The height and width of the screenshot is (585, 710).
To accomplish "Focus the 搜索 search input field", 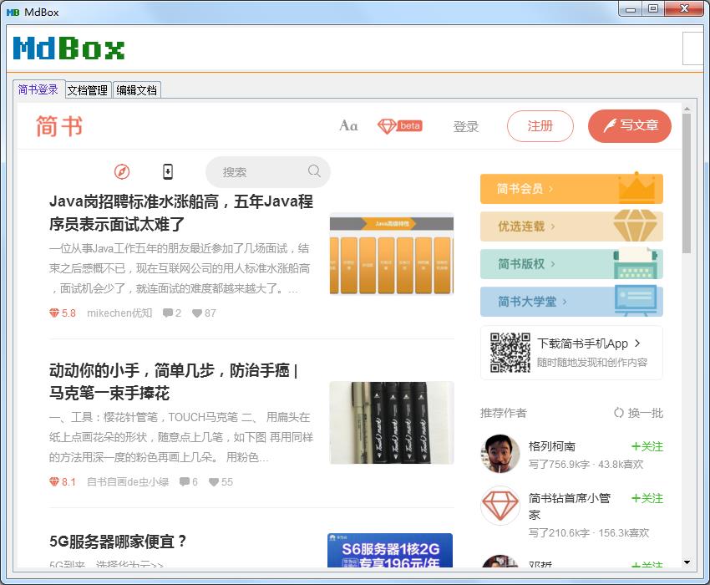I will 268,171.
